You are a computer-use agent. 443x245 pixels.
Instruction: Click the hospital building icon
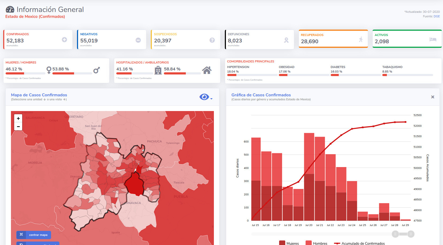(158, 70)
